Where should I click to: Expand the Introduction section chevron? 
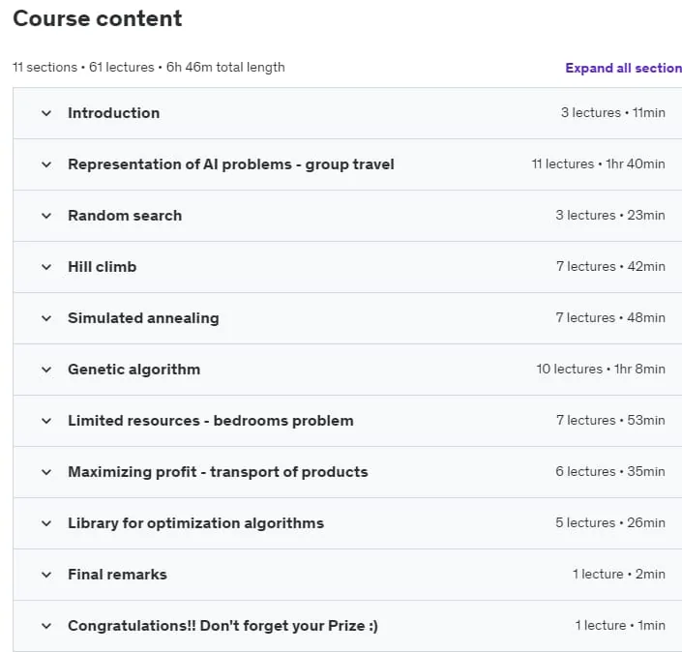46,113
